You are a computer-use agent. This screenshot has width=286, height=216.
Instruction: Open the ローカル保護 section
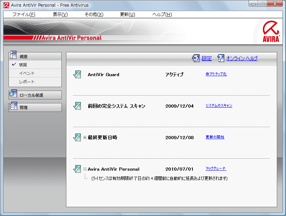(35, 95)
